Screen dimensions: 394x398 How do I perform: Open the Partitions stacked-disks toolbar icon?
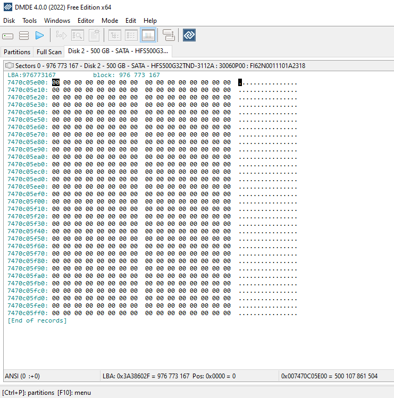coord(24,36)
